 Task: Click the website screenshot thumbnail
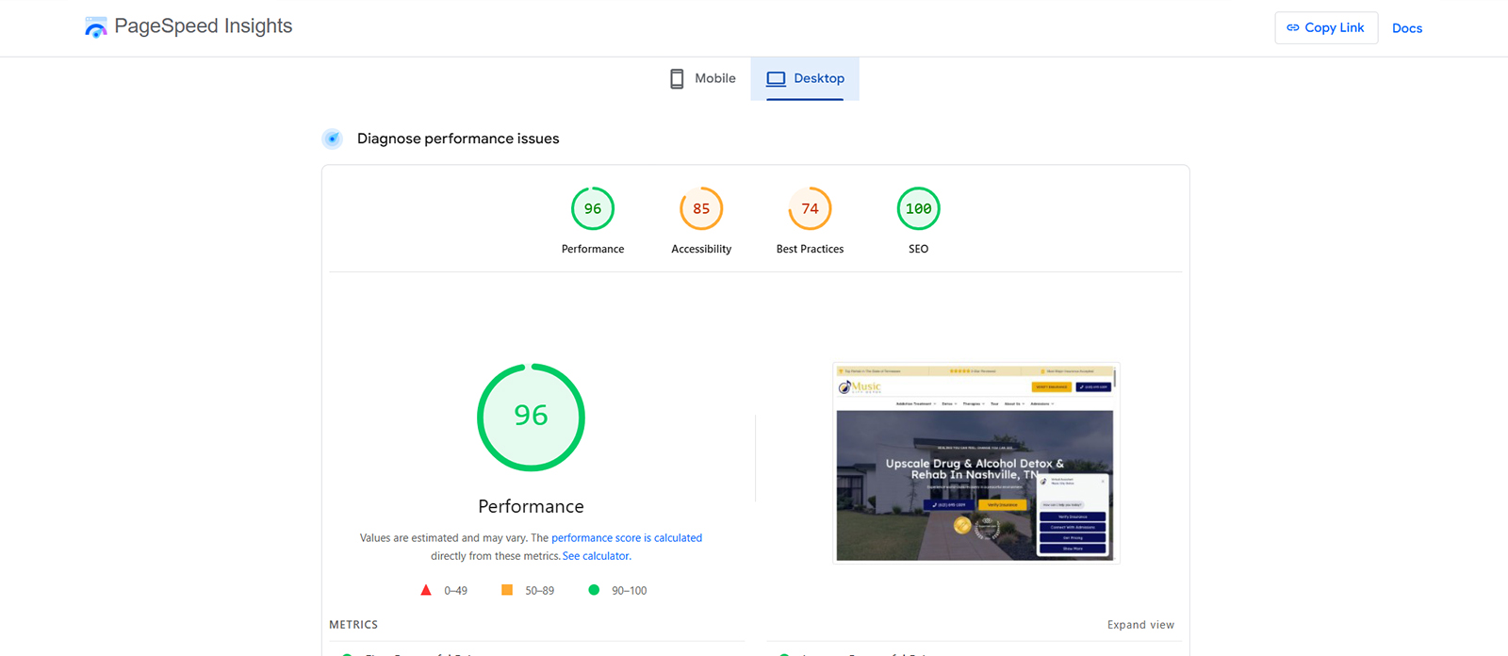point(975,463)
